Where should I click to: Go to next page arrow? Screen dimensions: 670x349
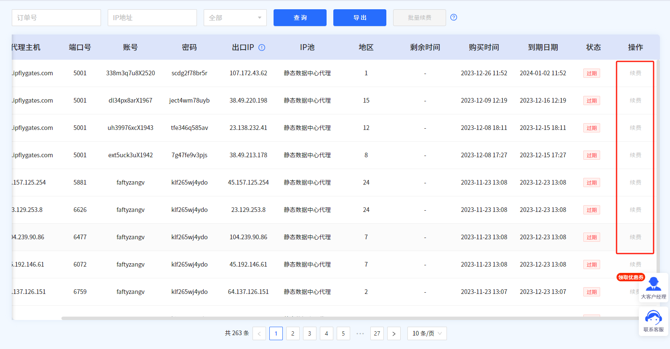pos(394,333)
